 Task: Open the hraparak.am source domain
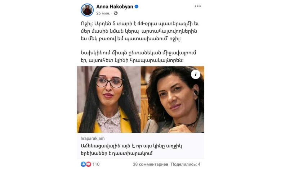click(93, 138)
